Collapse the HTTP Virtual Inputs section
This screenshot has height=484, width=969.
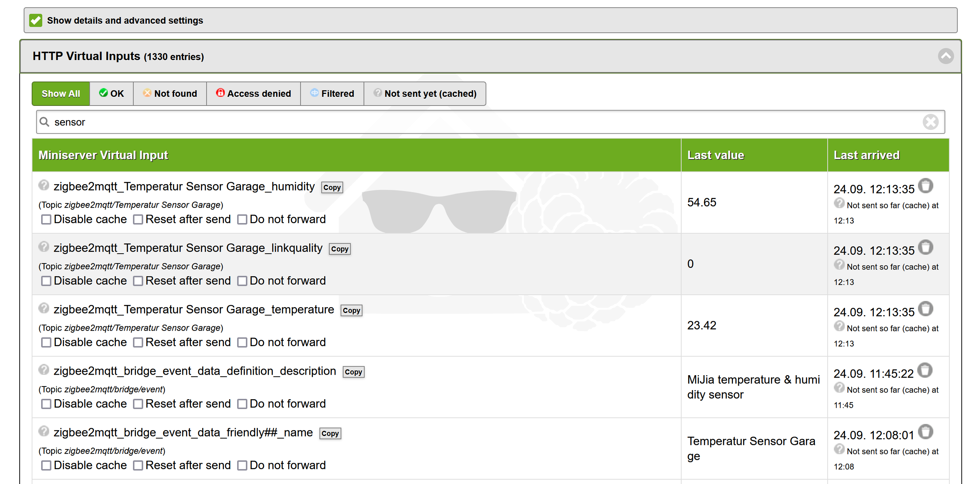945,56
